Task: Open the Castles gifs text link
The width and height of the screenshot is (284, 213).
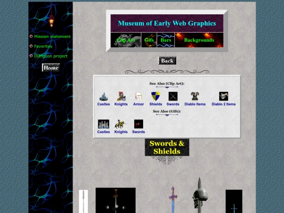Action: 104,132
